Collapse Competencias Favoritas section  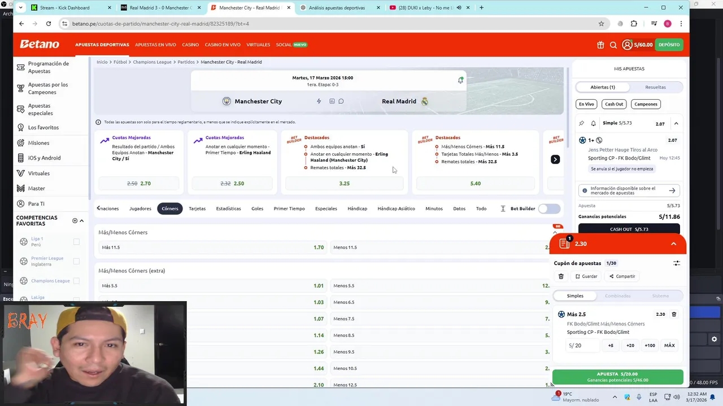82,220
